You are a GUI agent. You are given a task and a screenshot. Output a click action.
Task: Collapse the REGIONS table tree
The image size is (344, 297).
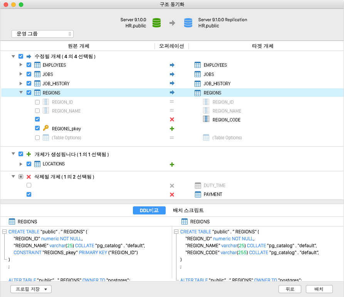pos(21,93)
